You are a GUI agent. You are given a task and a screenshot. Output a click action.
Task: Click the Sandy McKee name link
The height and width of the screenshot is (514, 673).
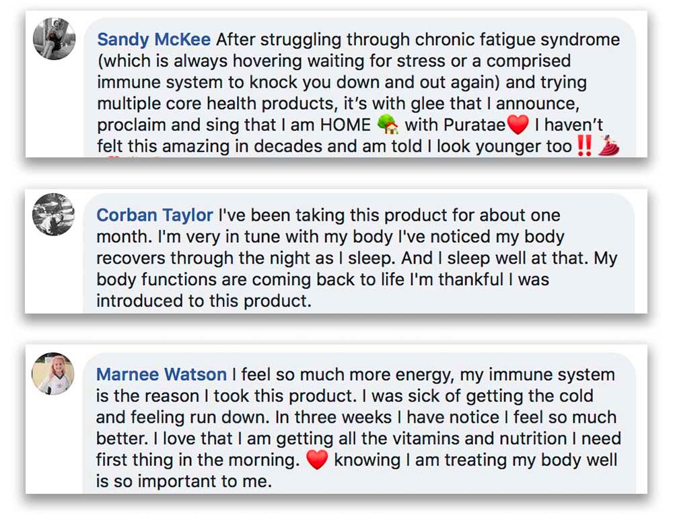click(x=154, y=38)
